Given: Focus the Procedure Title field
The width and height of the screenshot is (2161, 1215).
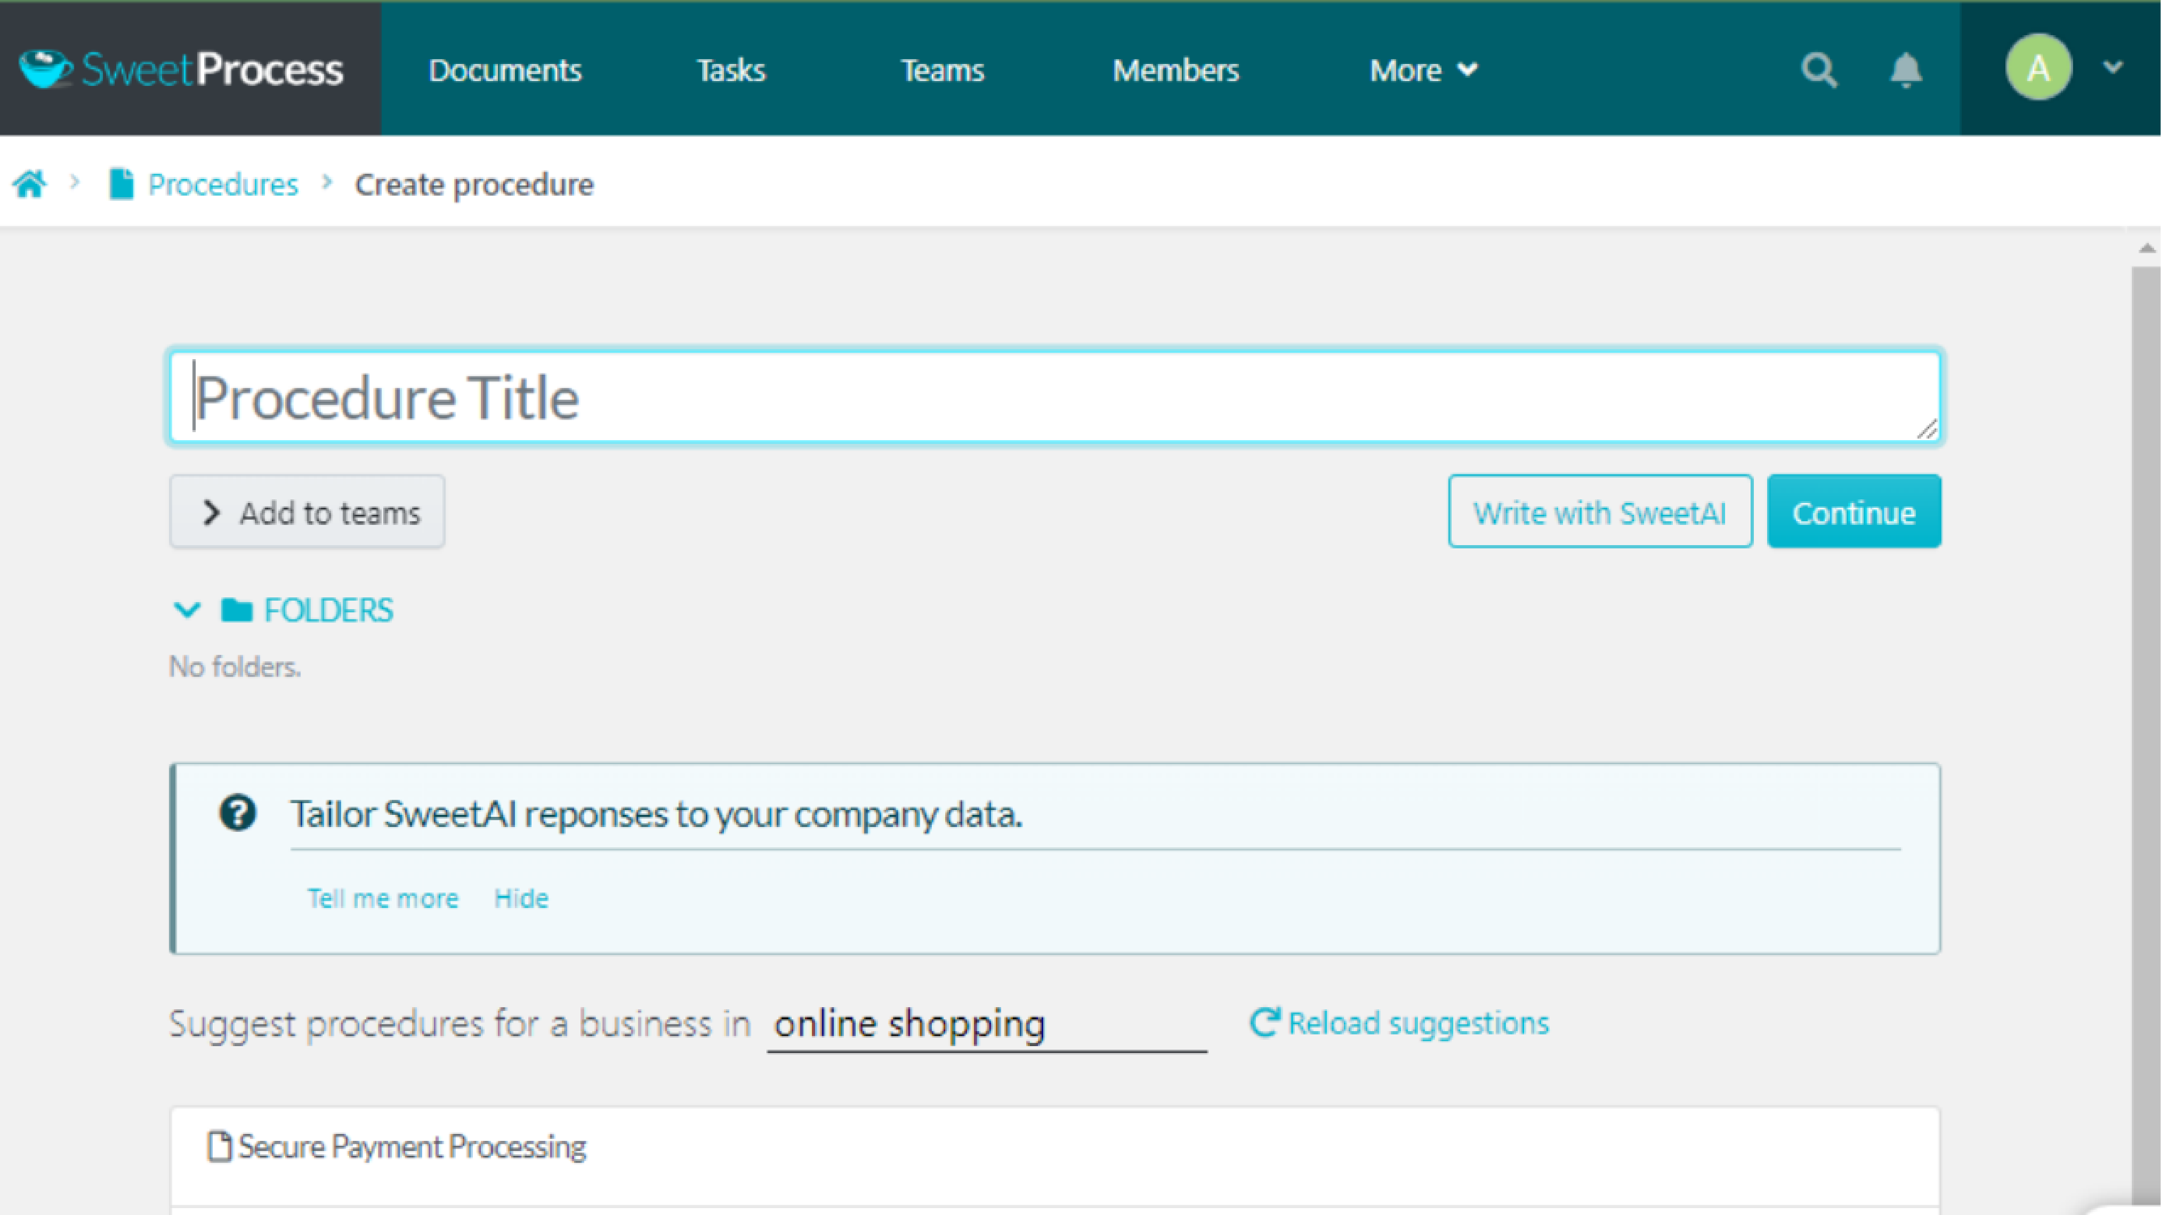Looking at the screenshot, I should click(x=1055, y=396).
